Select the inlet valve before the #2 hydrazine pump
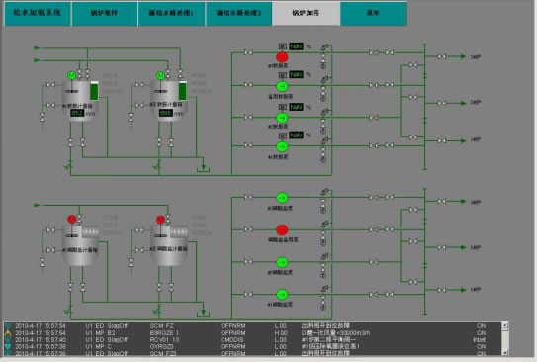Image resolution: width=538 pixels, height=362 pixels. coord(249,118)
